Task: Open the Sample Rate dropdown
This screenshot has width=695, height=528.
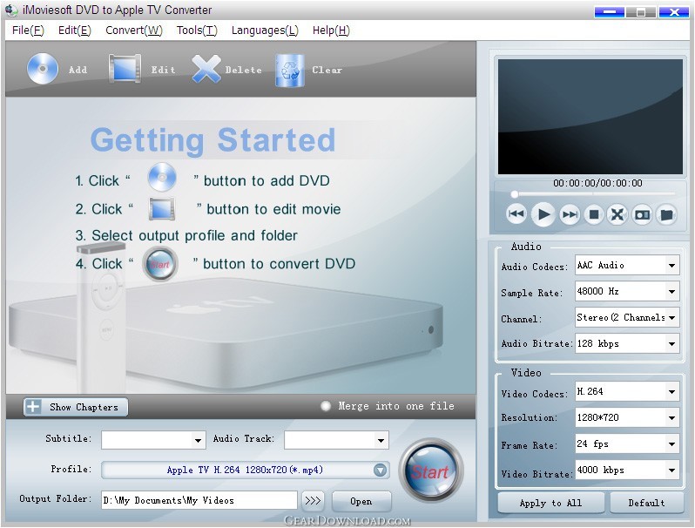Action: pyautogui.click(x=671, y=292)
